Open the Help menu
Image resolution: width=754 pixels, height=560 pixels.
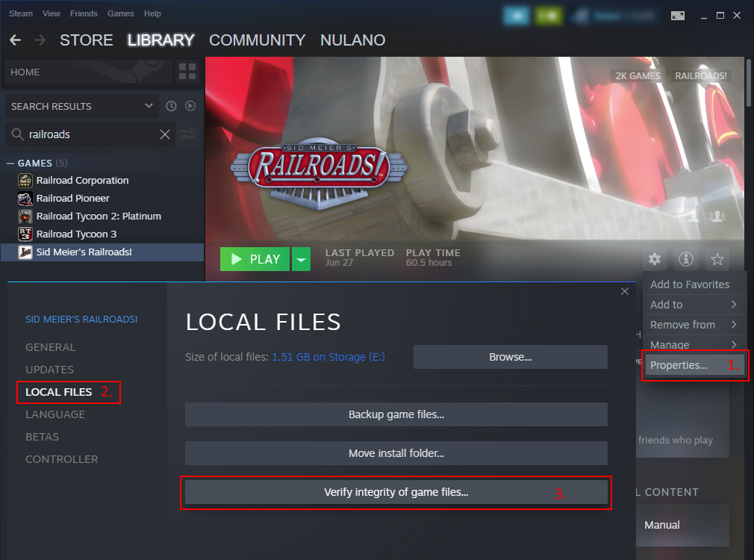pos(152,13)
